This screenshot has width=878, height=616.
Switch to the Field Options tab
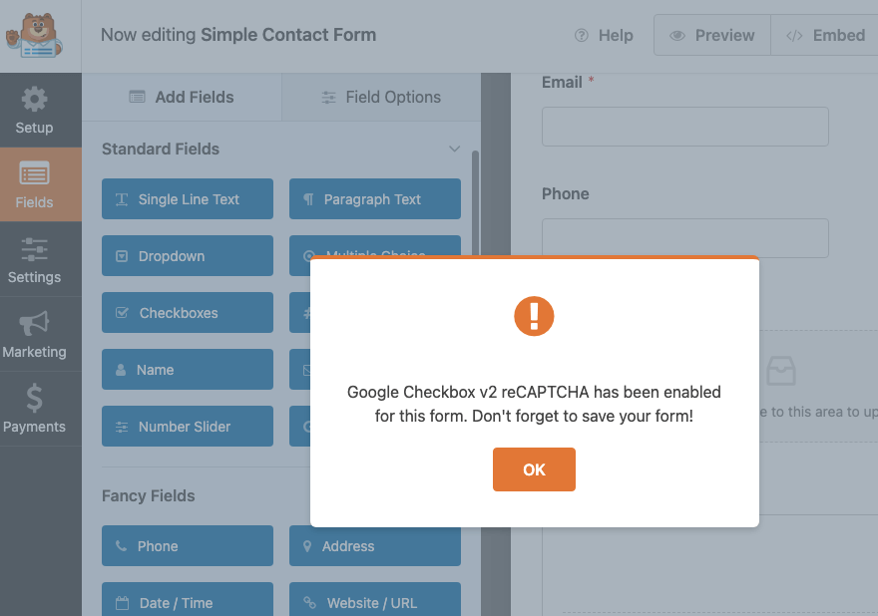click(x=381, y=97)
